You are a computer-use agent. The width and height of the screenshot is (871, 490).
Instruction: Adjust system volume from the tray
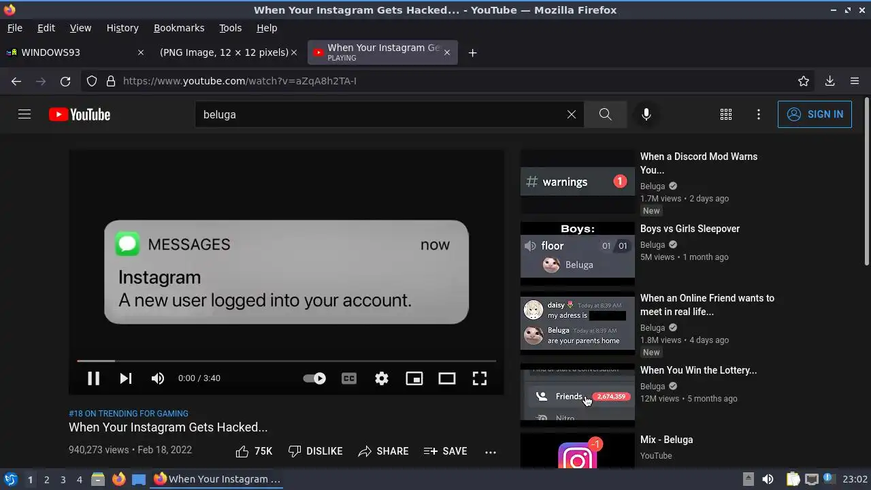[x=768, y=479]
